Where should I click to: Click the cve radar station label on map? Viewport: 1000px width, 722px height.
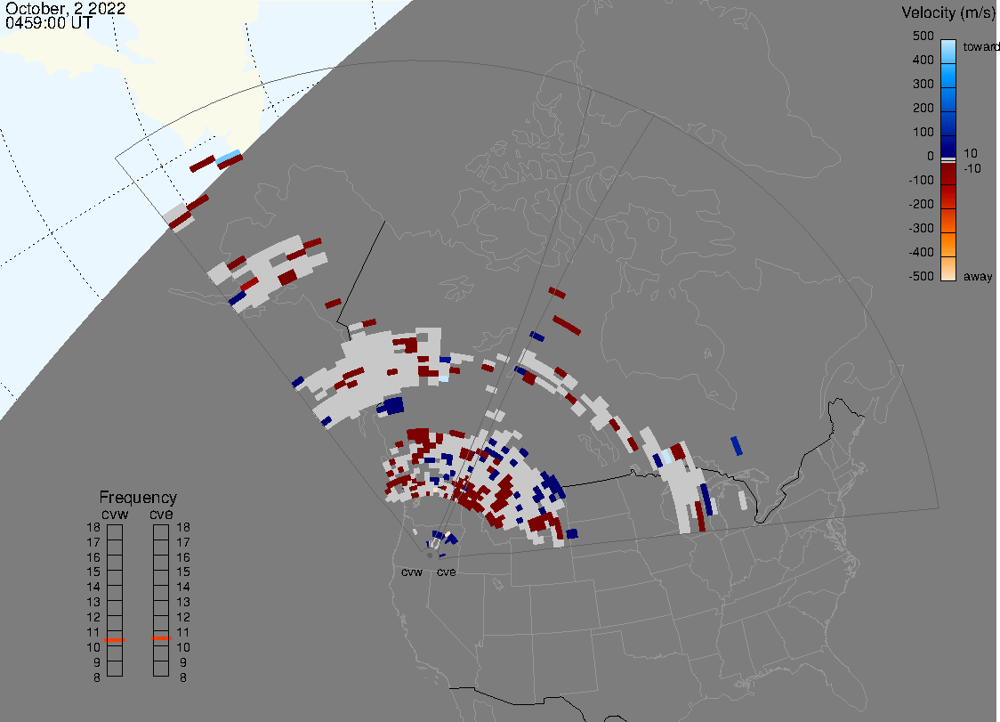447,572
